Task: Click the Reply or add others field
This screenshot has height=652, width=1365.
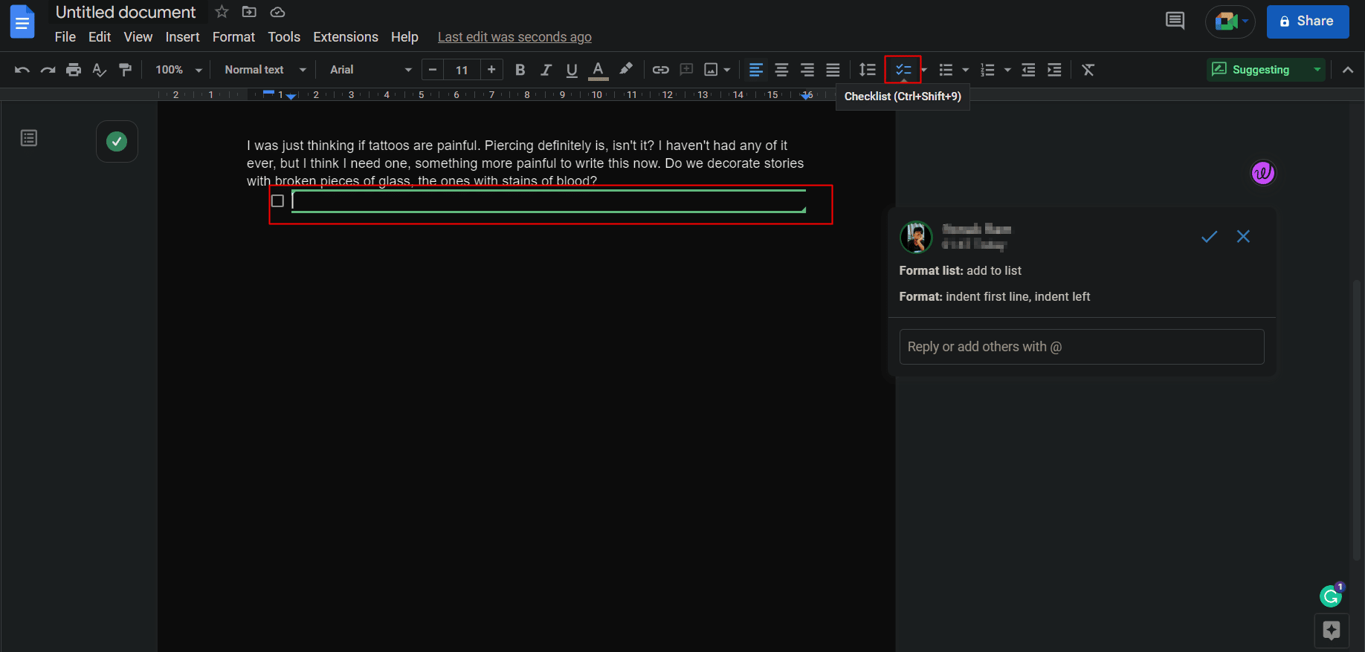Action: (x=1082, y=347)
